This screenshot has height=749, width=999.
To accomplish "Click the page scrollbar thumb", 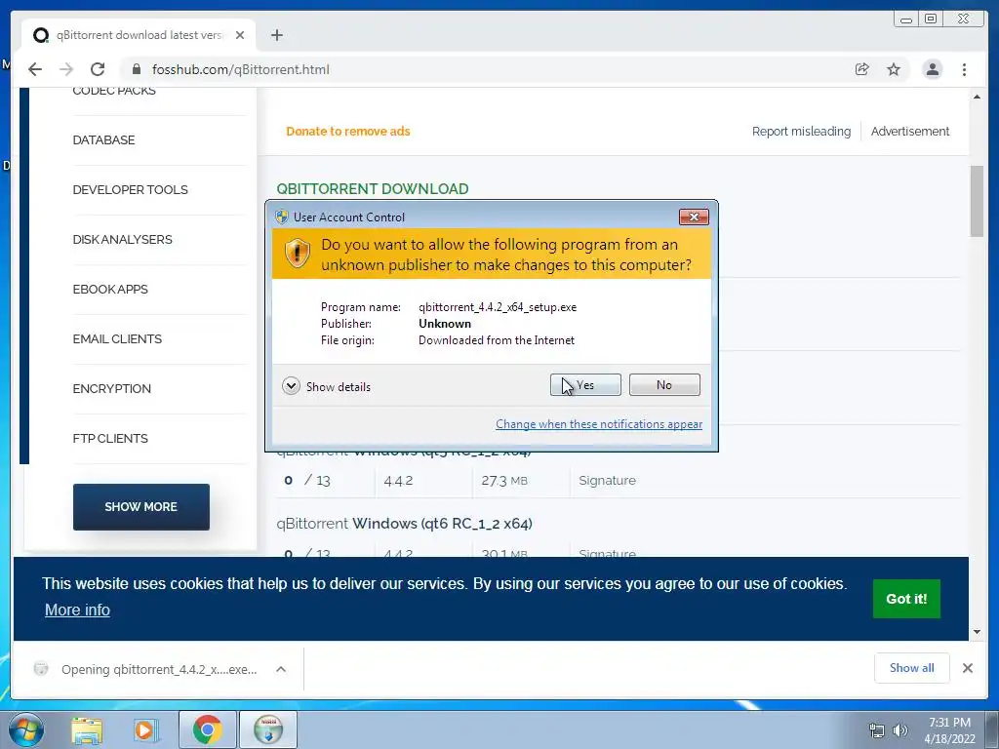I will [977, 201].
